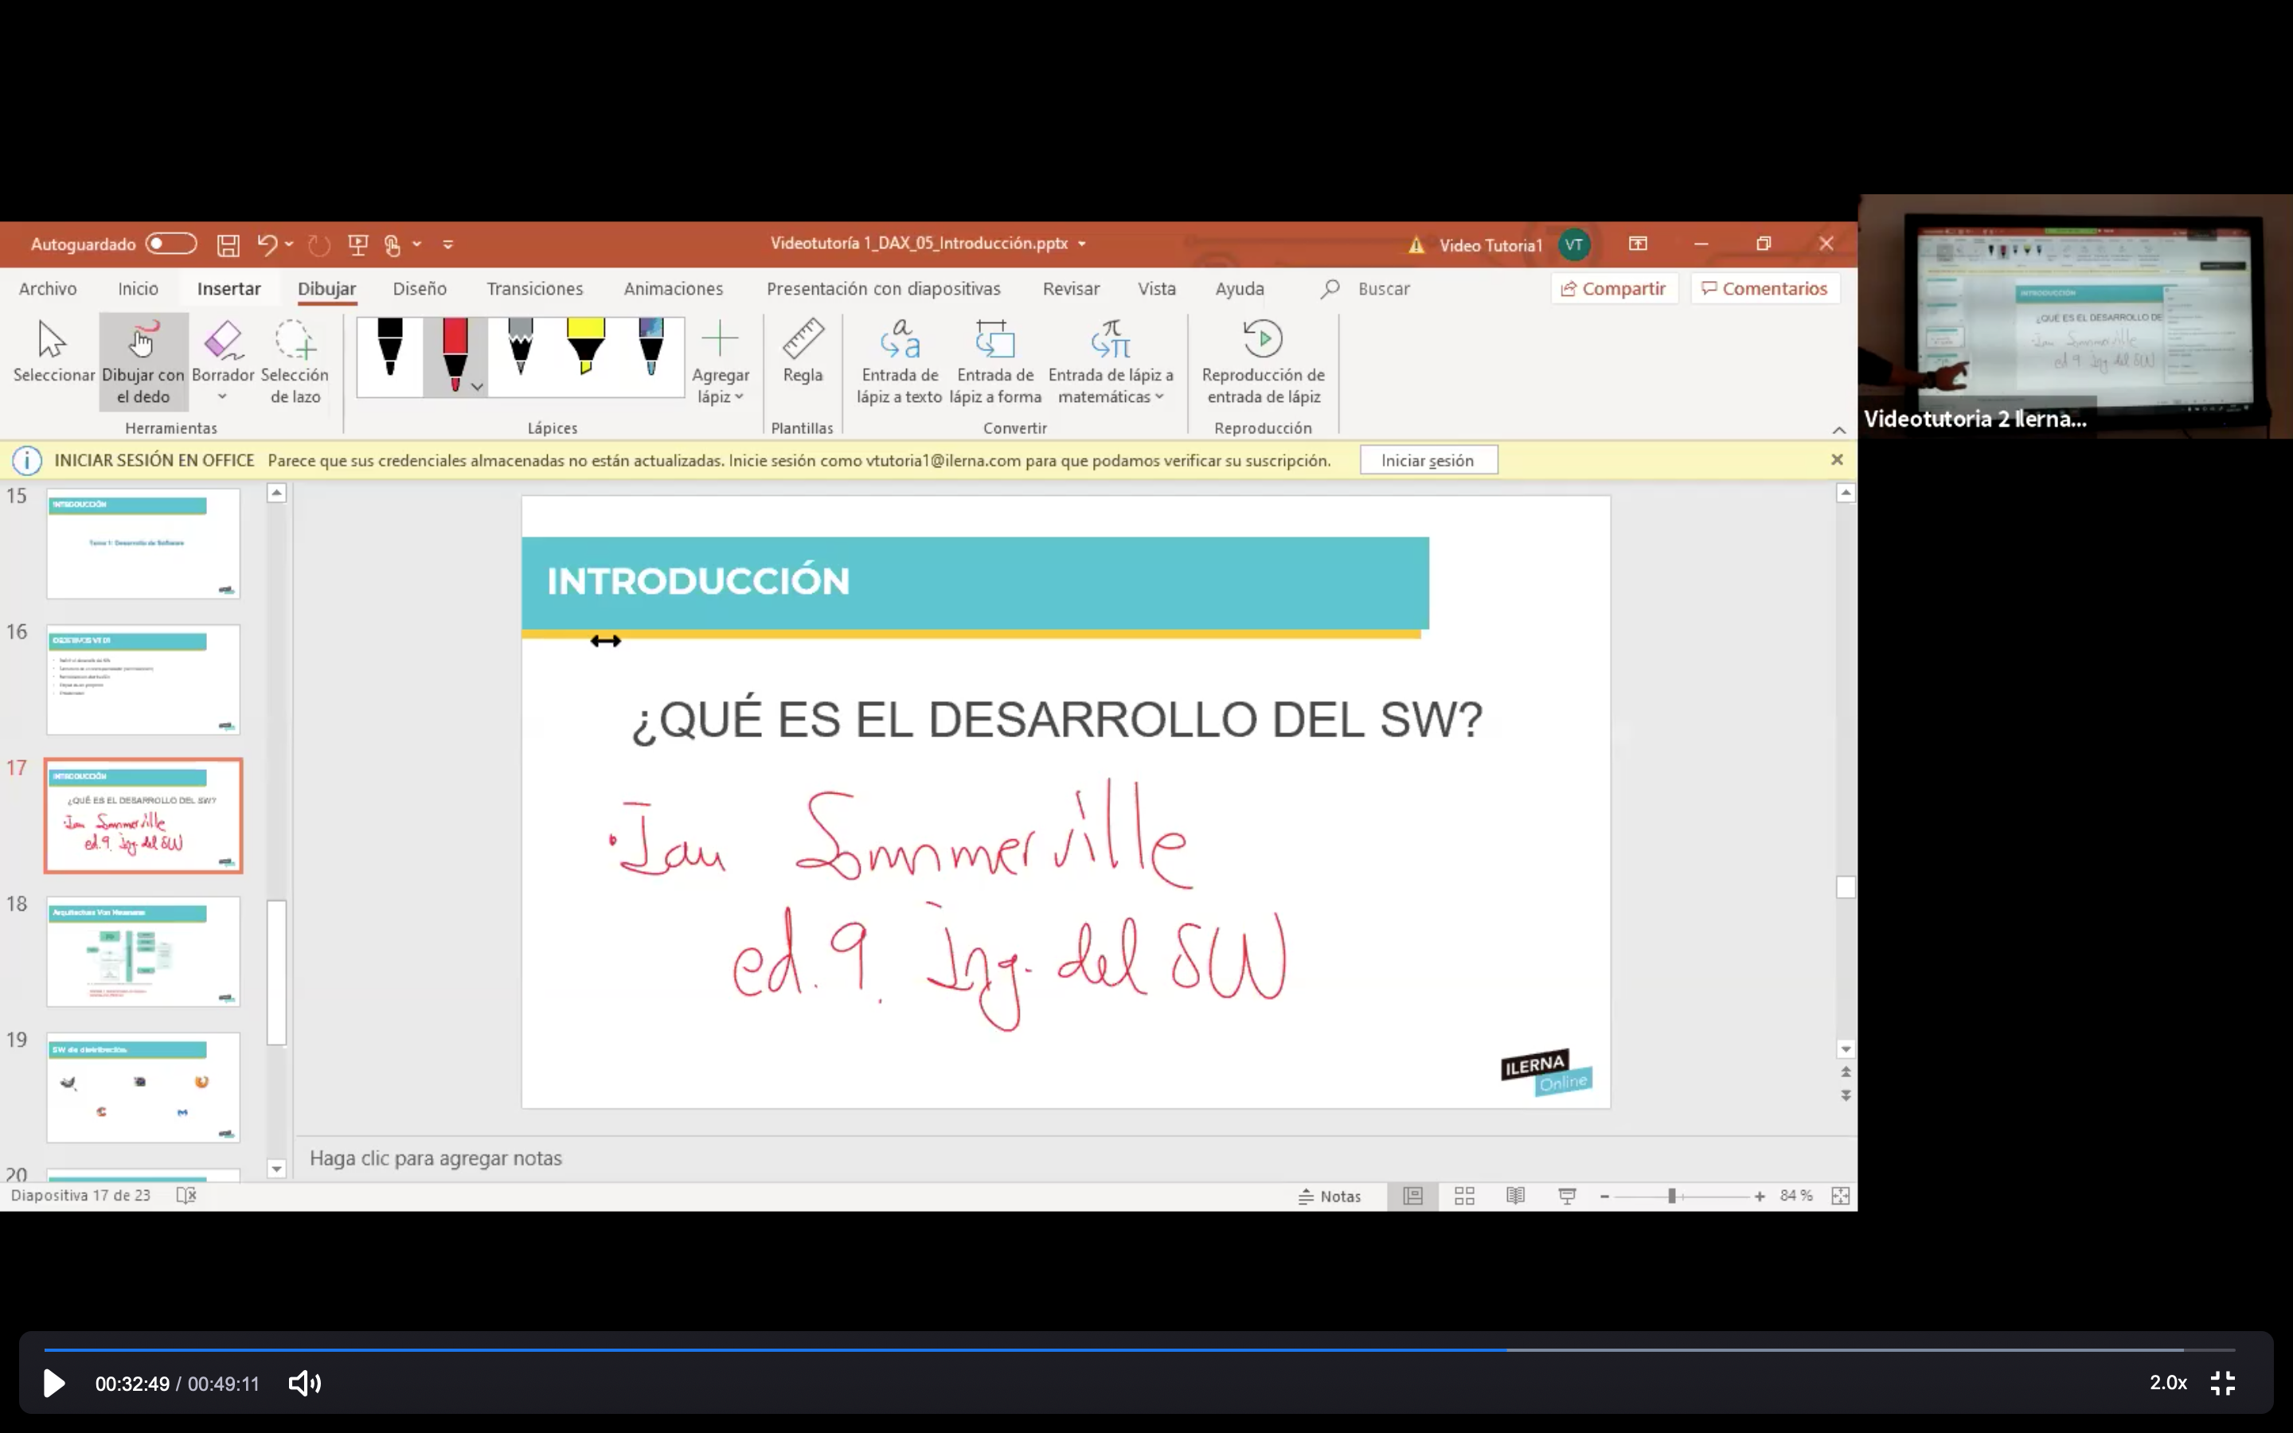Viewport: 2293px width, 1433px height.
Task: Toggle Dibujar con el dedo
Action: [143, 360]
